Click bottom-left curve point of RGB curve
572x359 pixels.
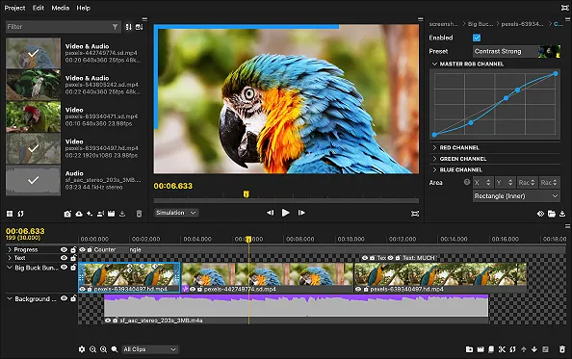pos(434,135)
